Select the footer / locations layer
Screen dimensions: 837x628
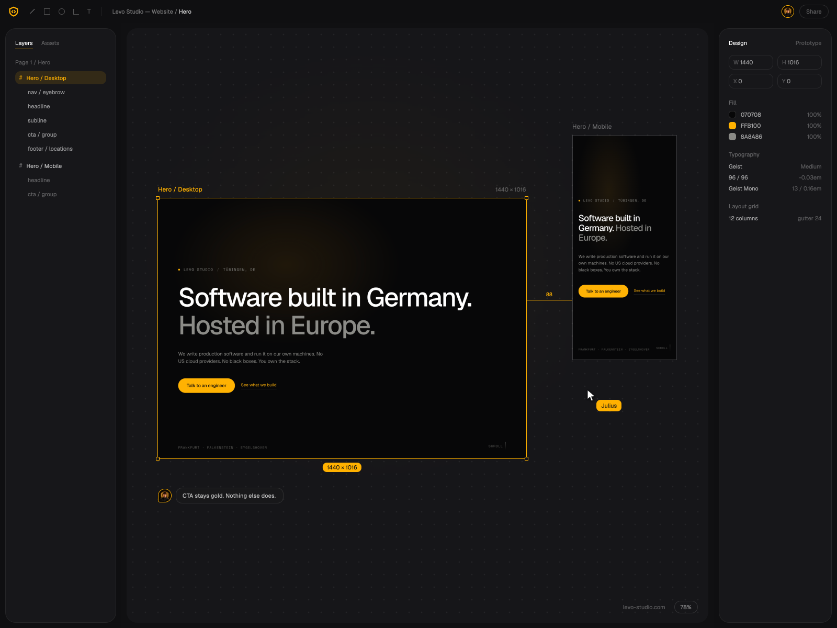[x=61, y=149]
